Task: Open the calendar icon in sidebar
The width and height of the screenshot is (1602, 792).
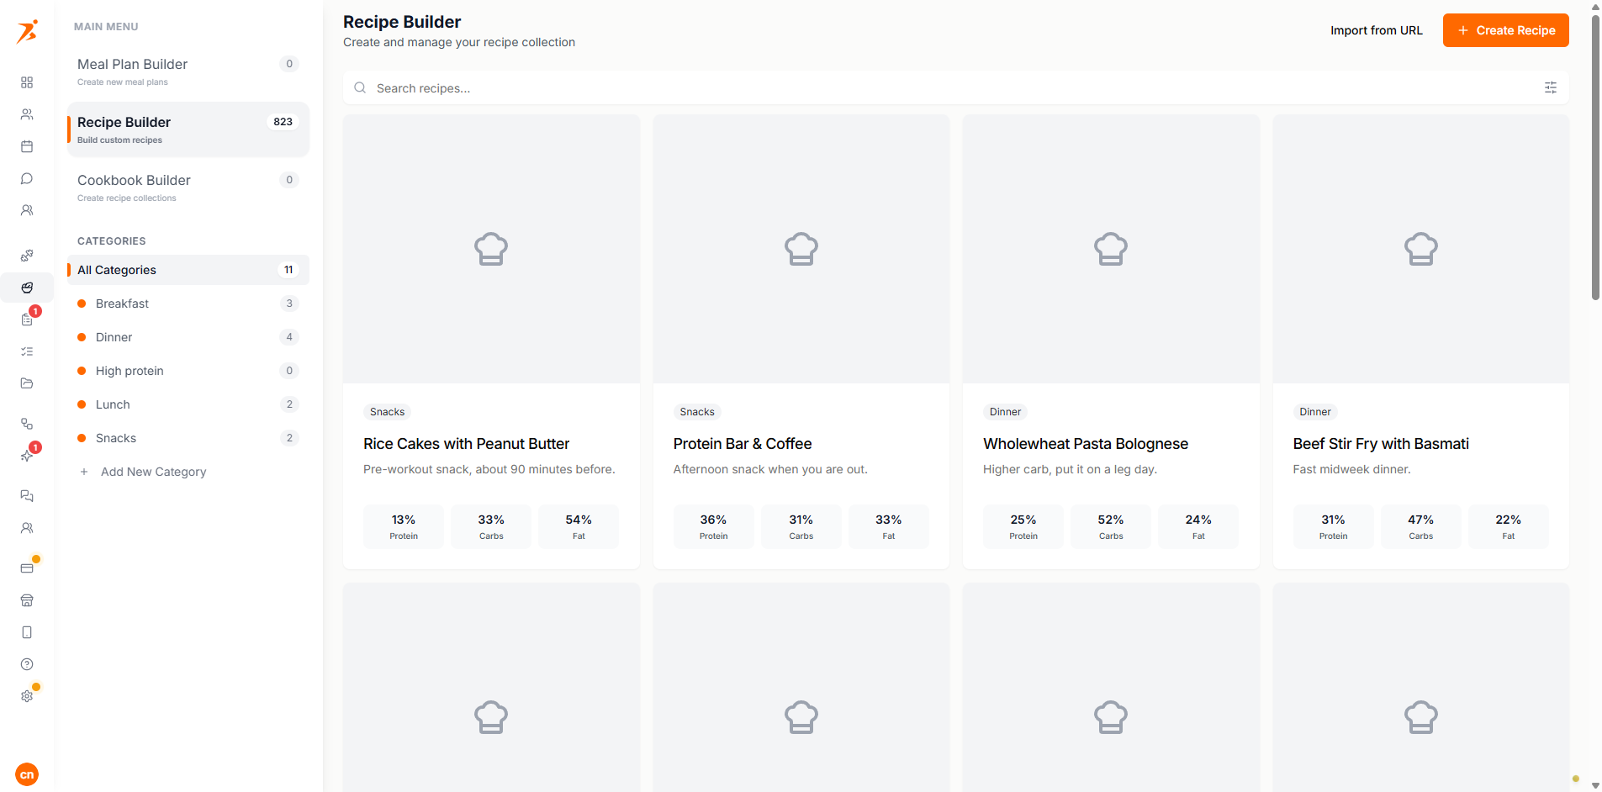Action: pos(27,146)
